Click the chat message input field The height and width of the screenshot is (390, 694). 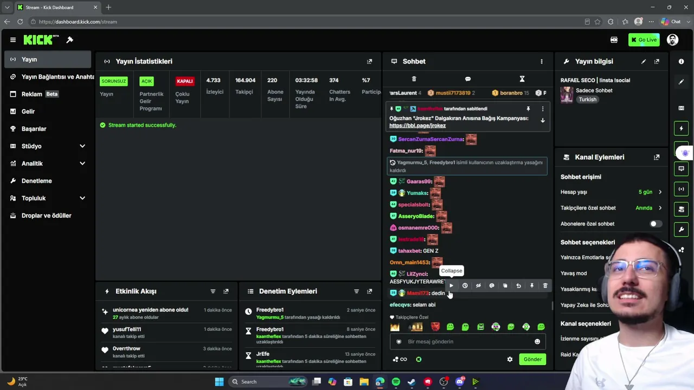[468, 342]
